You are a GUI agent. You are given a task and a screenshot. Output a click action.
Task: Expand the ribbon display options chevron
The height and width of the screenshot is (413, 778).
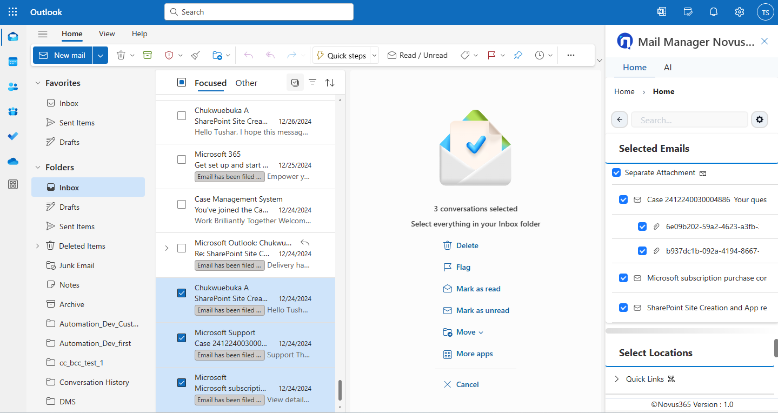(599, 60)
